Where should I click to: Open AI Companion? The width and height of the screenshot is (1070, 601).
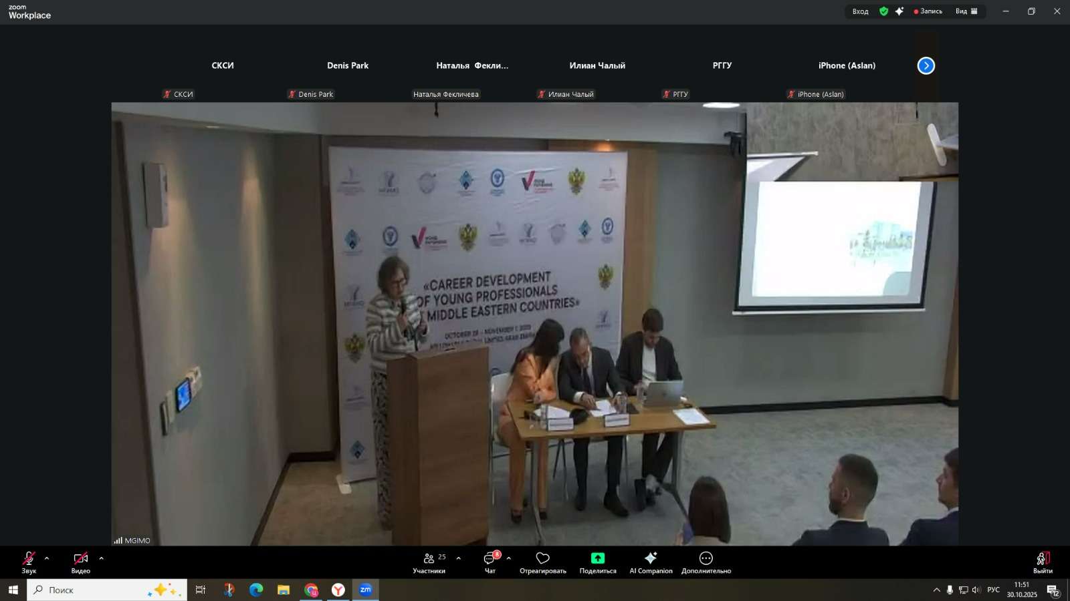pyautogui.click(x=651, y=562)
